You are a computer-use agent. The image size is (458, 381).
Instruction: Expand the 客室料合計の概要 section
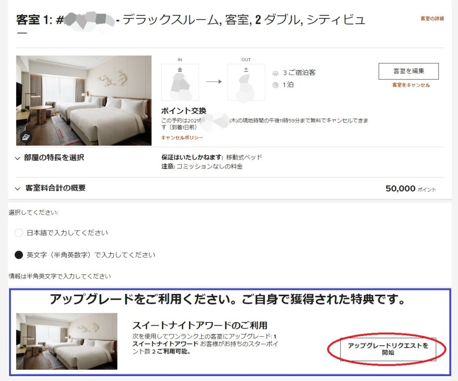(51, 188)
